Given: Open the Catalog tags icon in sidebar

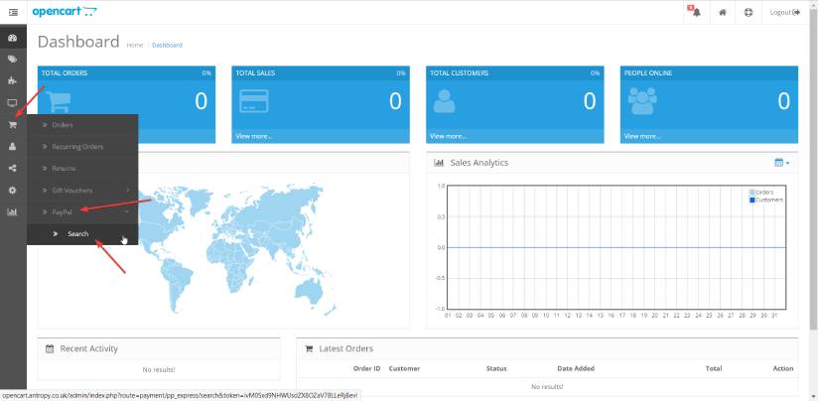Looking at the screenshot, I should 13,60.
